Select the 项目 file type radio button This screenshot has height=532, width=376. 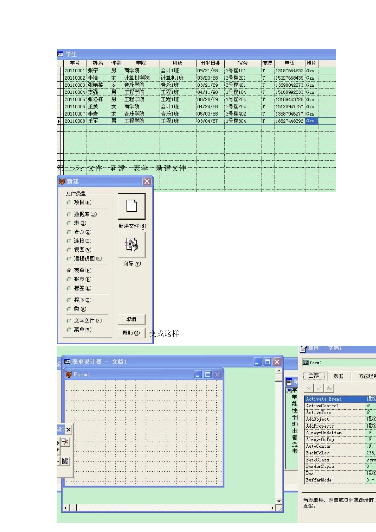(x=69, y=202)
